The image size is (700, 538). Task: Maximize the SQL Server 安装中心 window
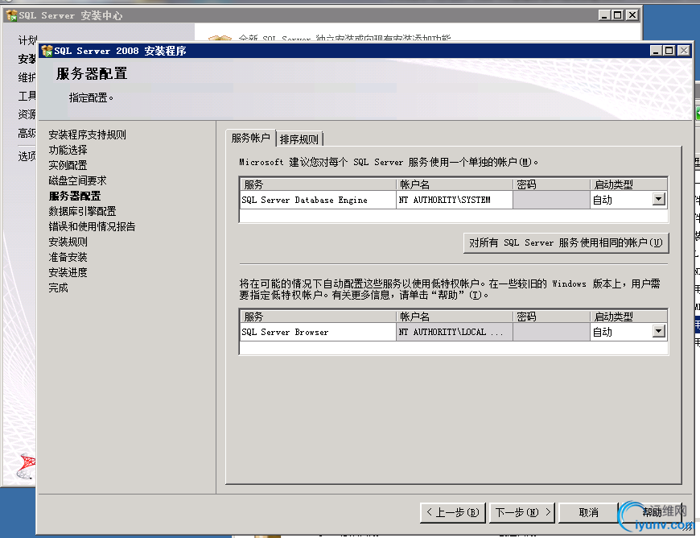tap(617, 15)
